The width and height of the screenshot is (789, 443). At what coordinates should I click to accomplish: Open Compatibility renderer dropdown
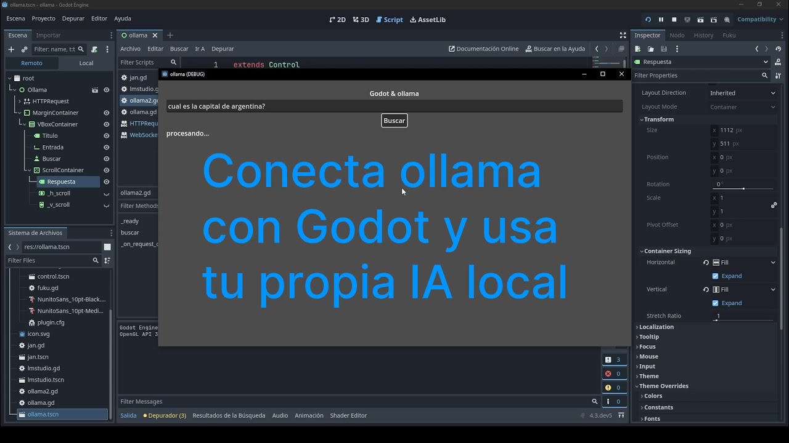click(x=760, y=20)
